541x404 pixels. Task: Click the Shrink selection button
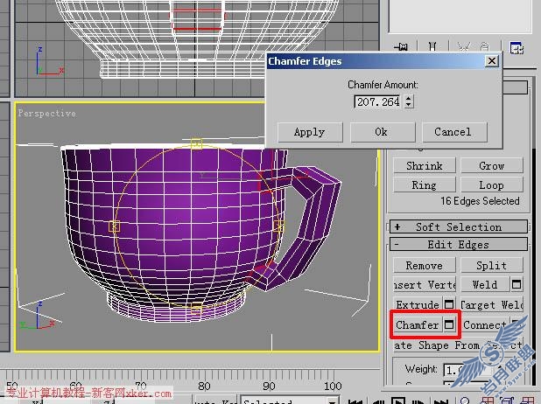pyautogui.click(x=424, y=166)
